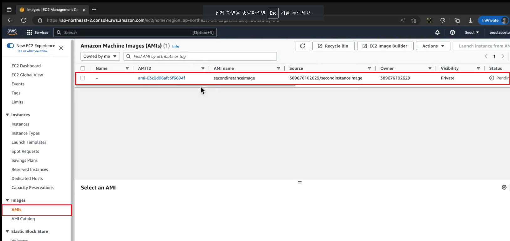Screen dimensions: 510x241
Task: Select all AMIs header checkbox
Action: (83, 68)
